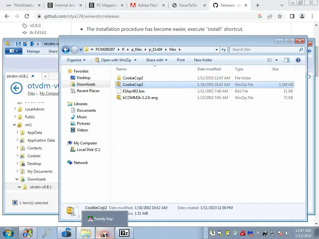Select IrCOMM2k-1.2.0-eng WinZip file
319x239 pixels.
[204, 97]
